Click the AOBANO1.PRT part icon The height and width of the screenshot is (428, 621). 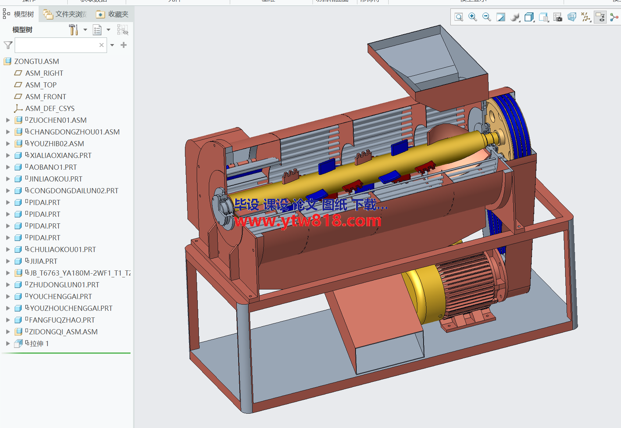coord(18,167)
